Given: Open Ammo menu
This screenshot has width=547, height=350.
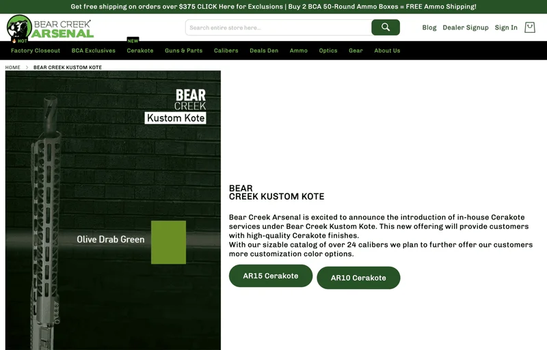Looking at the screenshot, I should [299, 51].
